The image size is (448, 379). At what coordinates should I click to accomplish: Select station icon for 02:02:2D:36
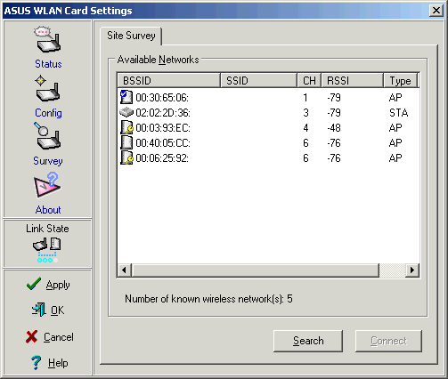[126, 112]
